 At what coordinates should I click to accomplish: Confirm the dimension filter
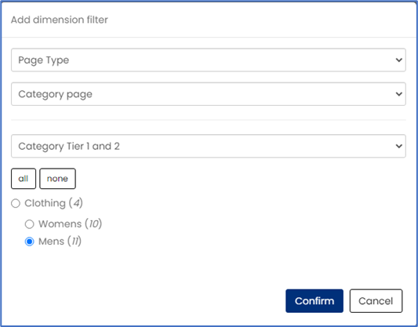(314, 301)
